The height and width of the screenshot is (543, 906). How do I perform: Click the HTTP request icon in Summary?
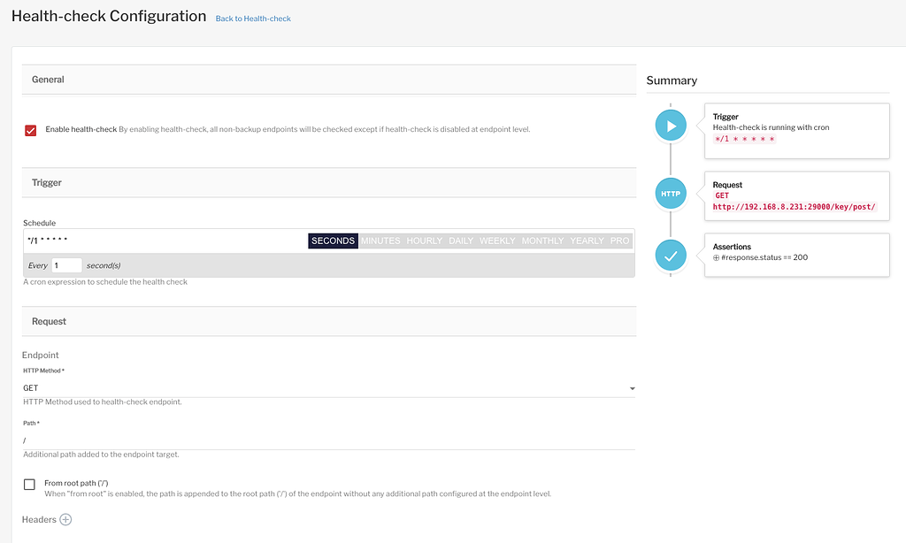(671, 194)
